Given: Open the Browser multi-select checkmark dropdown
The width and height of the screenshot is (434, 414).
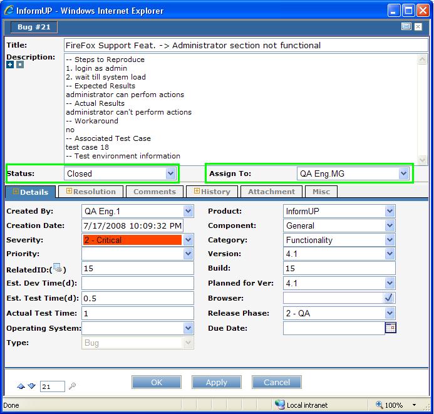Looking at the screenshot, I should (389, 298).
